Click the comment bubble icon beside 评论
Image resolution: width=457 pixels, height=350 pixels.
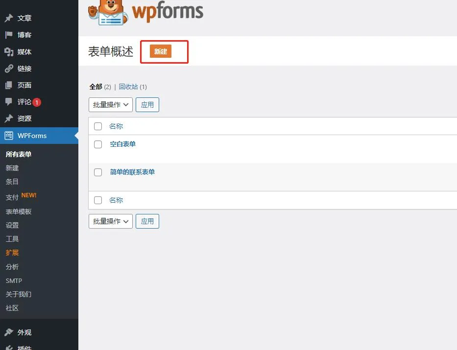[9, 102]
